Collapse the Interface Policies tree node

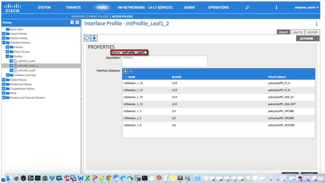[3, 42]
